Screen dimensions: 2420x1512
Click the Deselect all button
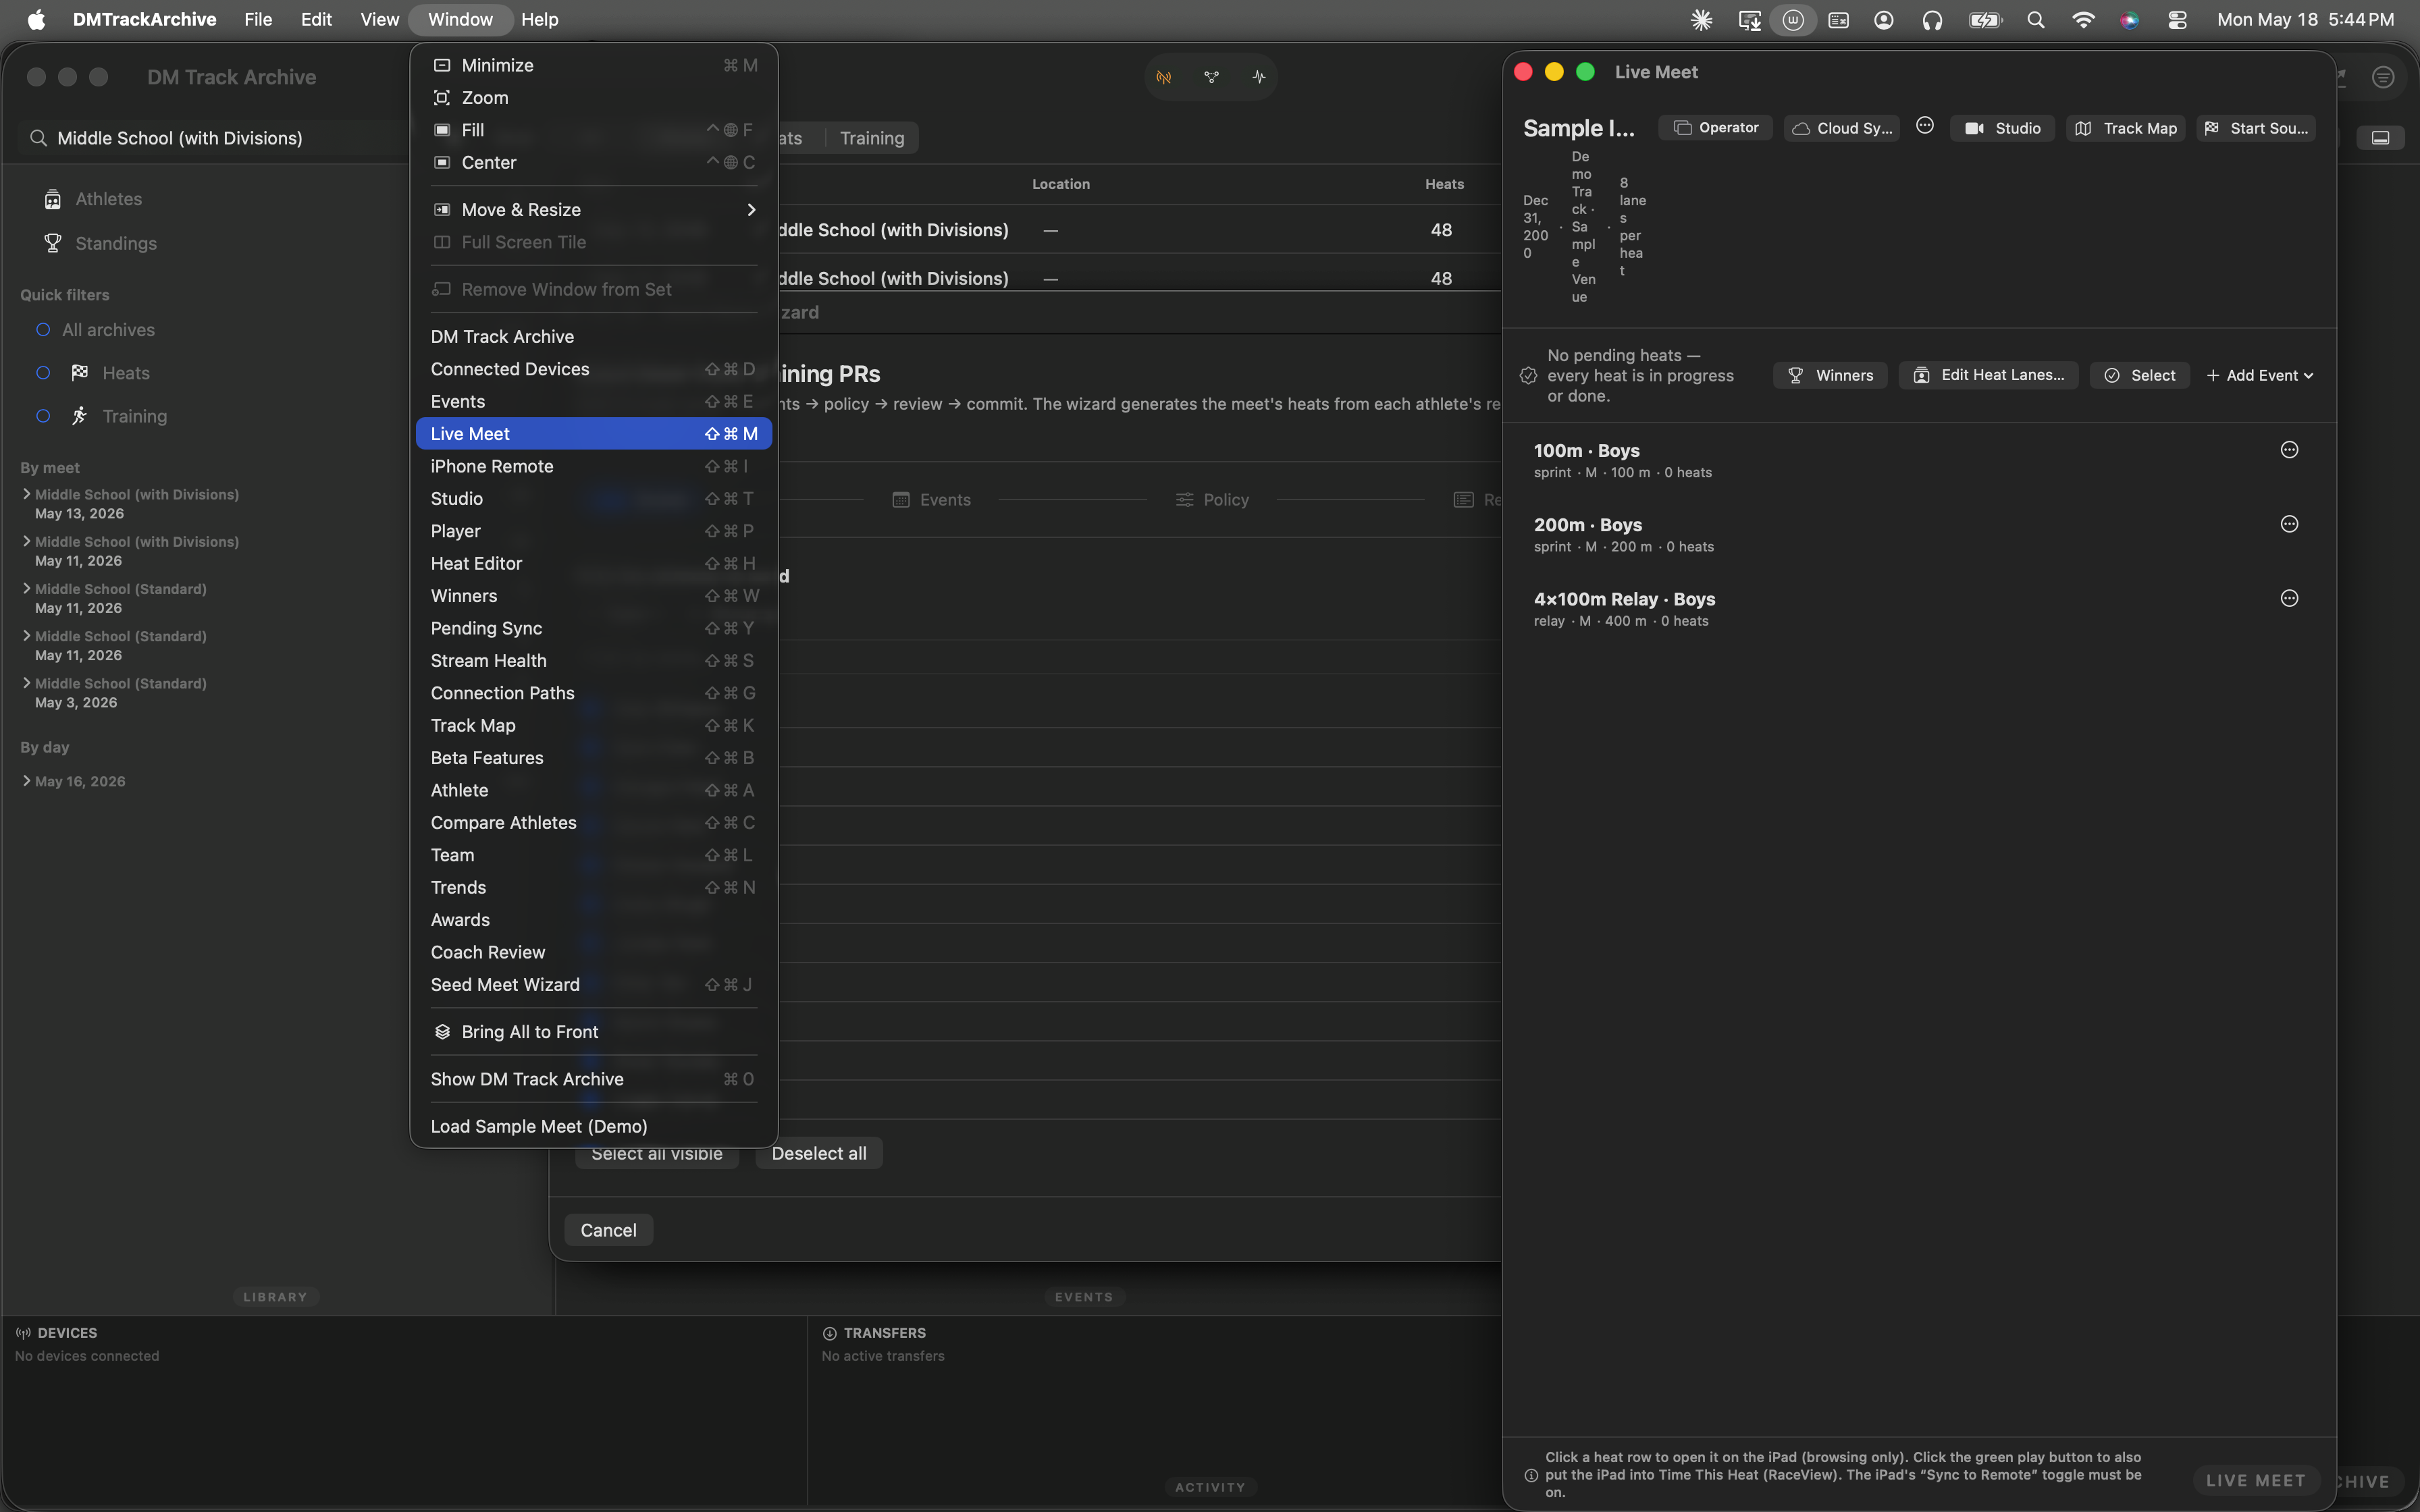pyautogui.click(x=819, y=1153)
